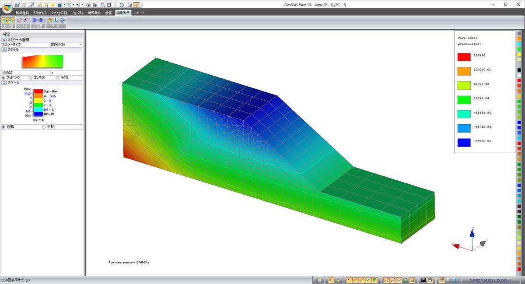
Task: Click the 色の数 input field
Action: pyautogui.click(x=66, y=73)
